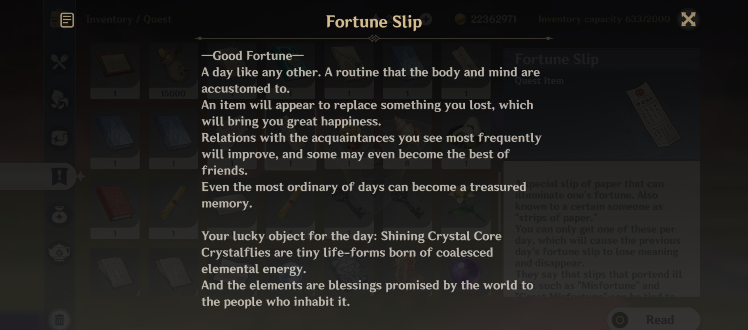Click the plus icon beside the currency counter
This screenshot has height=330, width=748.
point(426,19)
